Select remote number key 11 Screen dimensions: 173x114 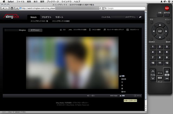160,63
